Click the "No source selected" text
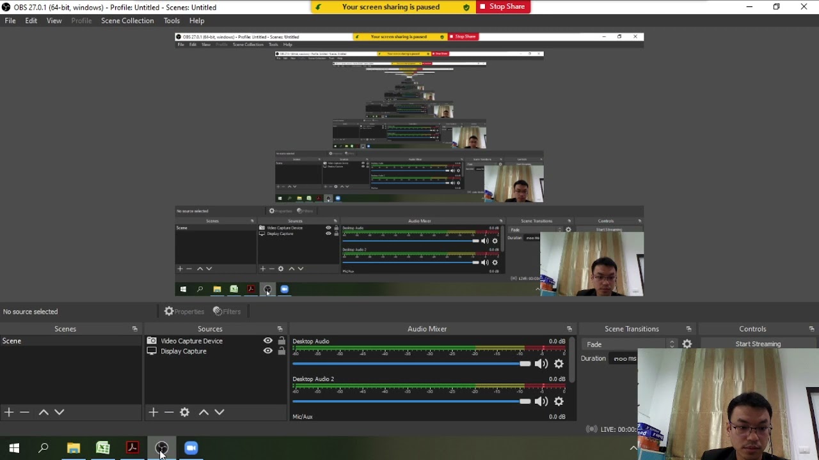 (x=30, y=312)
